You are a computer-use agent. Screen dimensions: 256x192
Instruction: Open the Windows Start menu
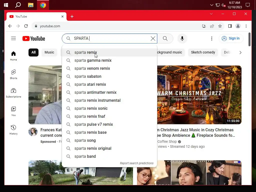click(6, 5)
